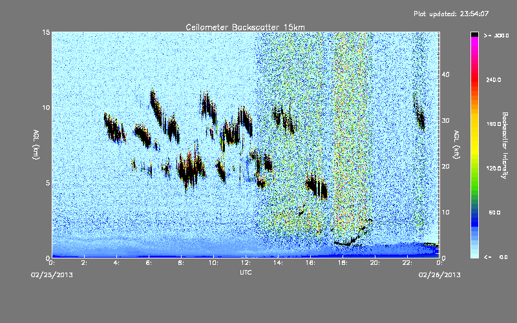Click the '15' tick on the km axis
This screenshot has height=323, width=517.
[x=46, y=32]
